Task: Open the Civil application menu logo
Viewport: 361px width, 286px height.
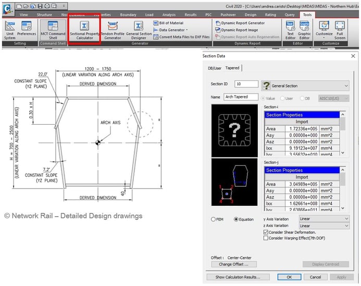Action: tap(8, 8)
